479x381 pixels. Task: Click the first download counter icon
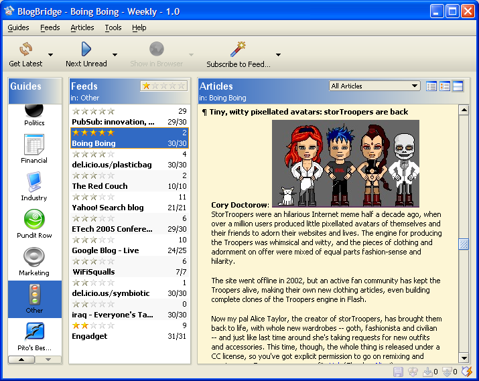pyautogui.click(x=427, y=372)
